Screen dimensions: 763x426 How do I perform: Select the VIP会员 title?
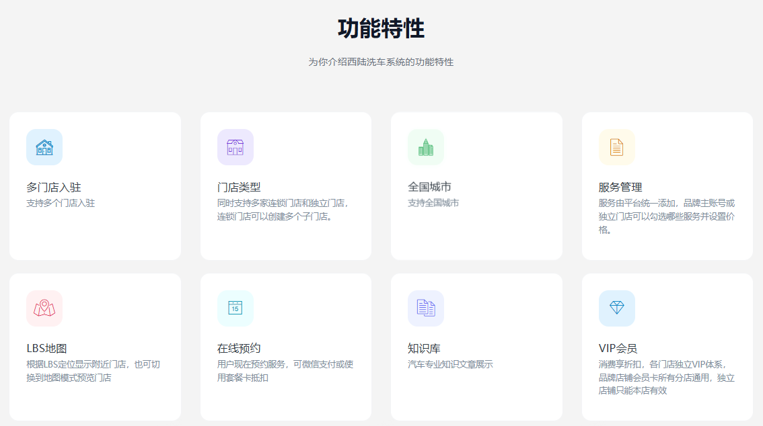618,348
